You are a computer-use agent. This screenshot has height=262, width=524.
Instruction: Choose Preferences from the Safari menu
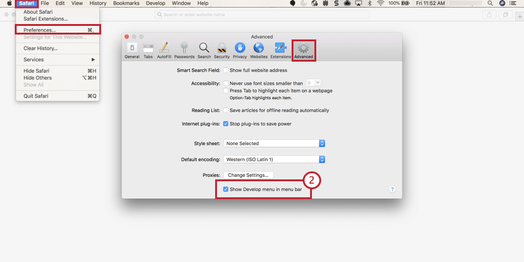coord(57,30)
